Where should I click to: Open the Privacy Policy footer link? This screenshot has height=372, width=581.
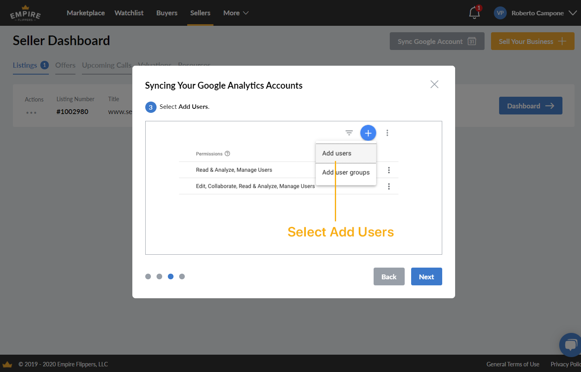click(x=566, y=364)
